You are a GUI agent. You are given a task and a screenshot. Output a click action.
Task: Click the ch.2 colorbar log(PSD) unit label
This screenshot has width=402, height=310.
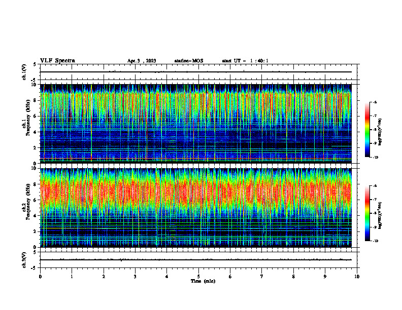(380, 215)
